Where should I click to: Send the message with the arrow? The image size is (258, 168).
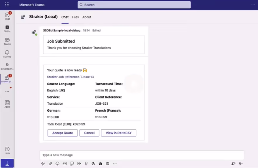(240, 164)
